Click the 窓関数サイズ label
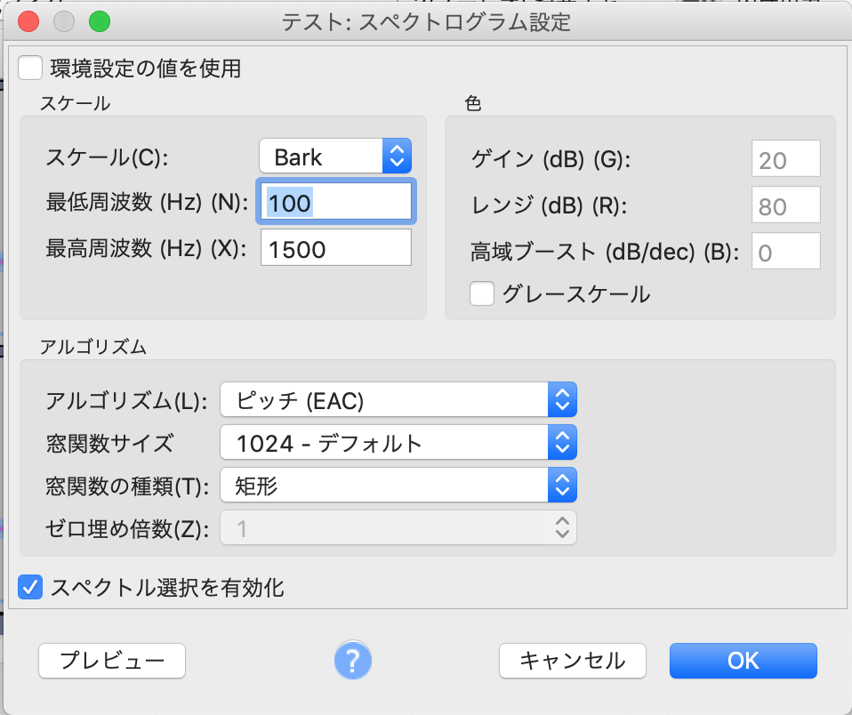 point(109,444)
